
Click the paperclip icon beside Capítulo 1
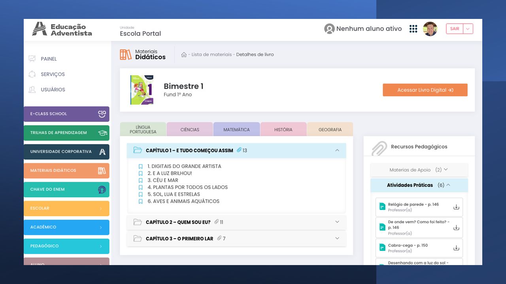[x=239, y=150]
